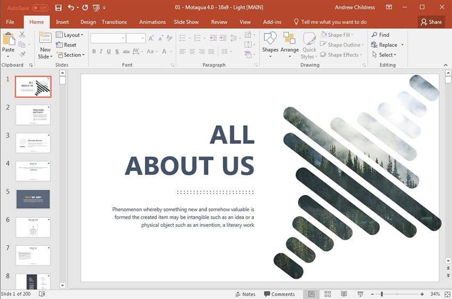Click the zoom out minus button
452x299 pixels.
[372, 294]
